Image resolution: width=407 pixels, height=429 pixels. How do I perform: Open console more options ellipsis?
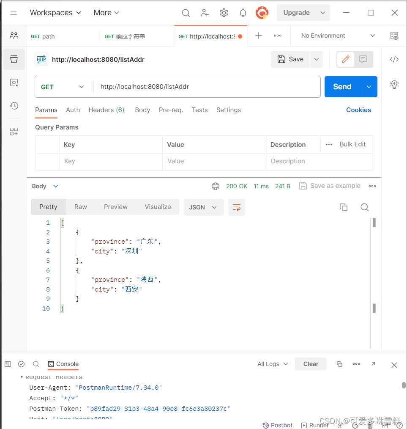(356, 364)
